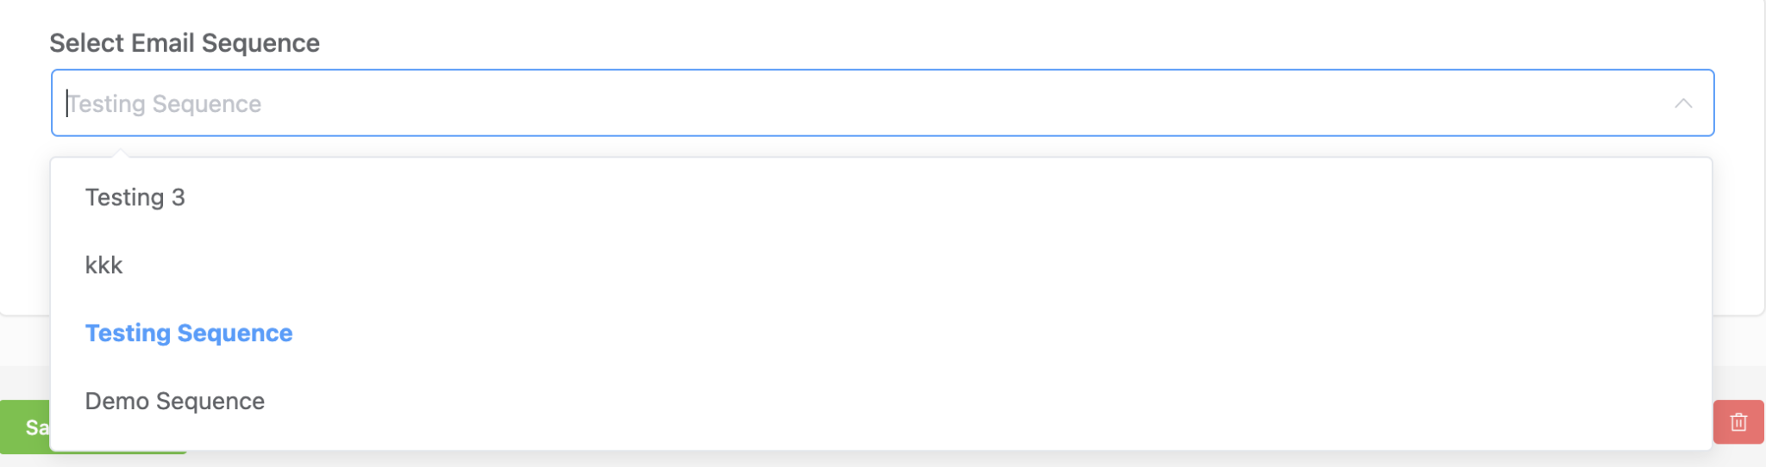
Task: Pick the highlighted "Testing Sequence" option
Action: click(x=189, y=333)
